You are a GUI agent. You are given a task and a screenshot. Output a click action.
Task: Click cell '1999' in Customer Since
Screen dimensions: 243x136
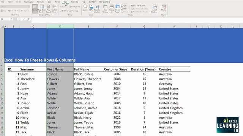[x=117, y=127]
